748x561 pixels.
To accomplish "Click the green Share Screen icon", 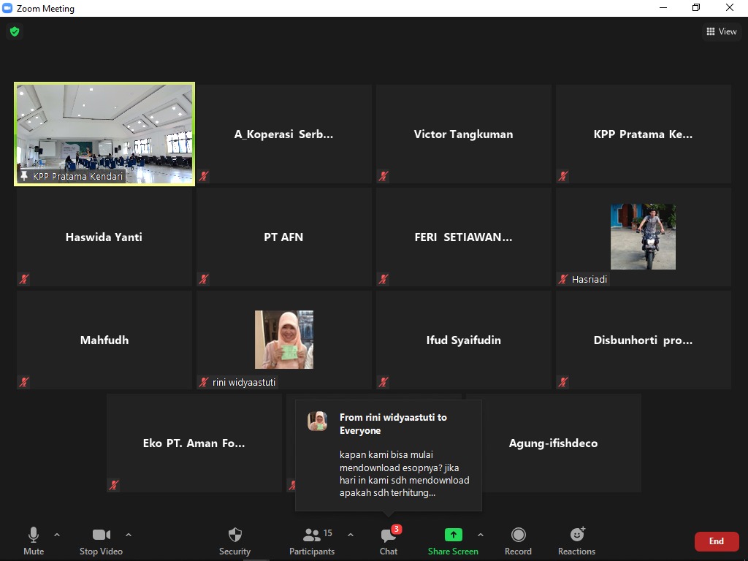I will pyautogui.click(x=453, y=535).
